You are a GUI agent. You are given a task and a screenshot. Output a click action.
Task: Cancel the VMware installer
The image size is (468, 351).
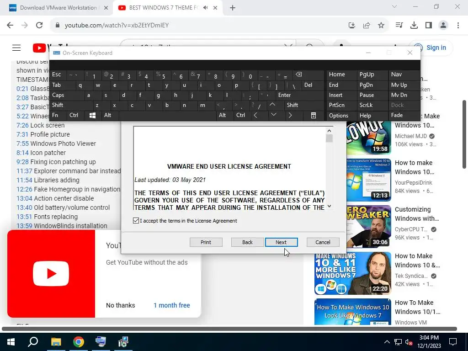323,242
